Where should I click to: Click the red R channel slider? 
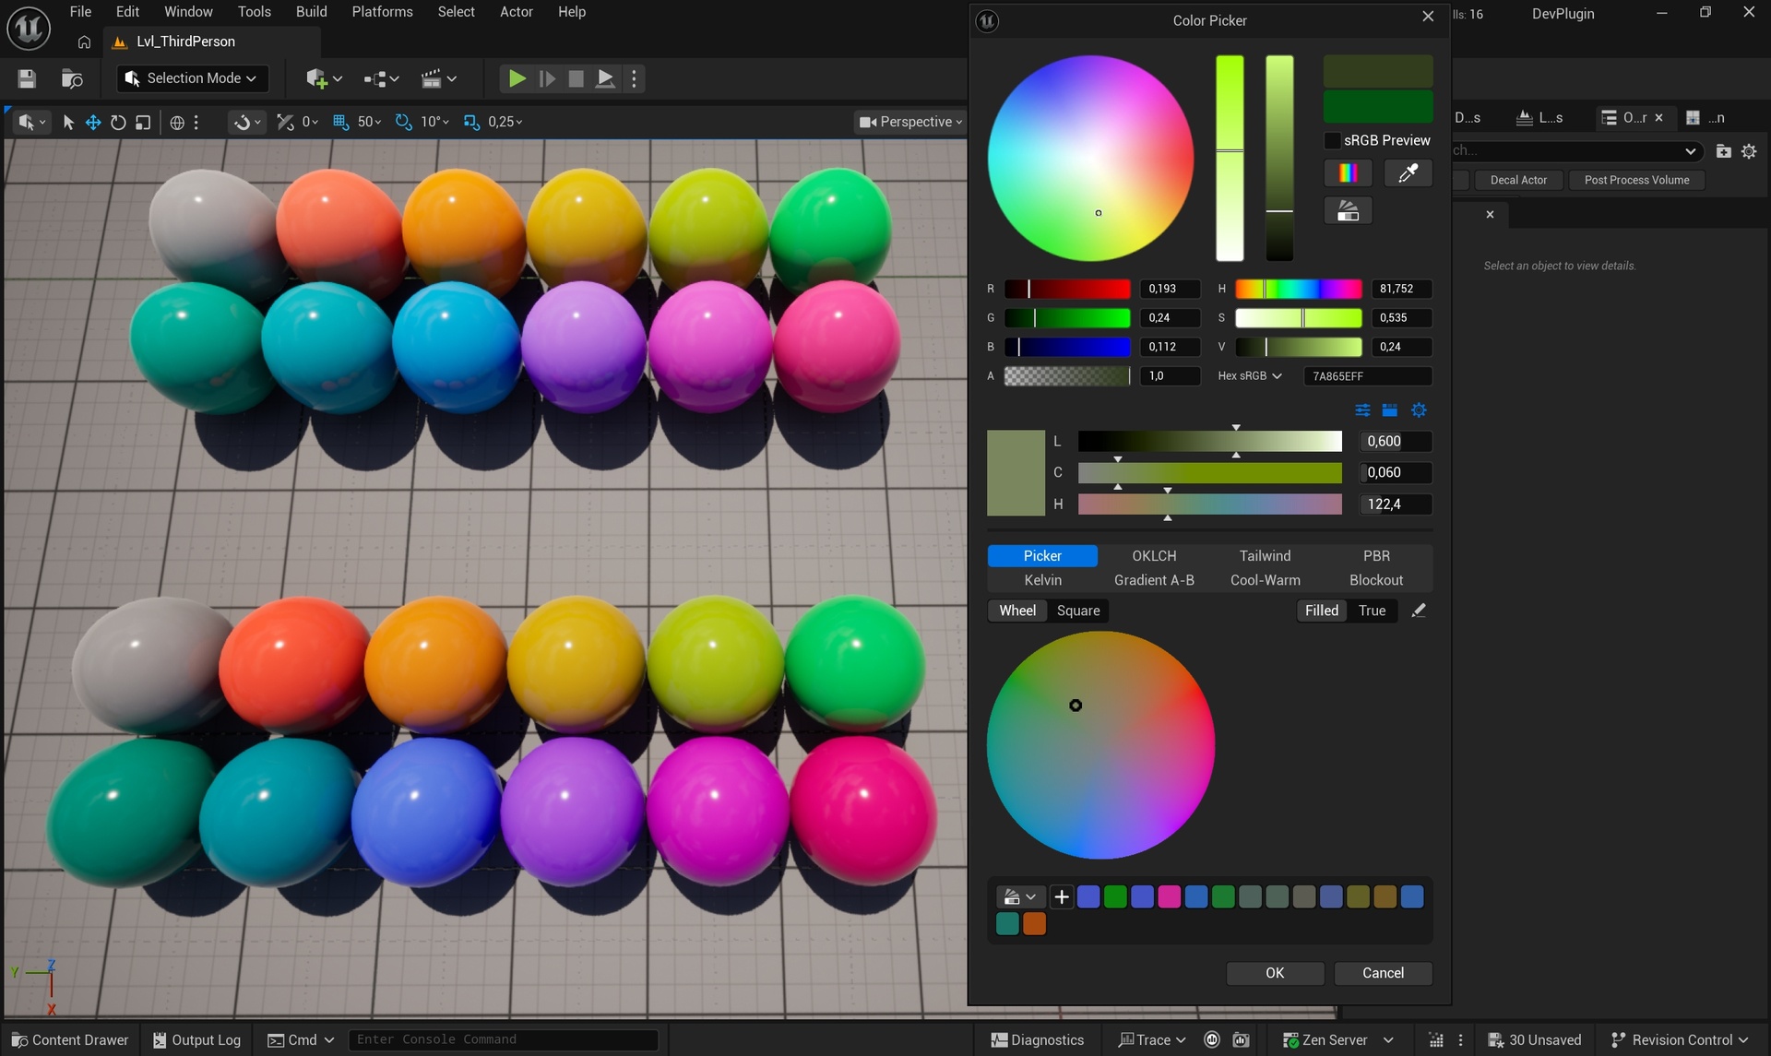[x=1066, y=289]
